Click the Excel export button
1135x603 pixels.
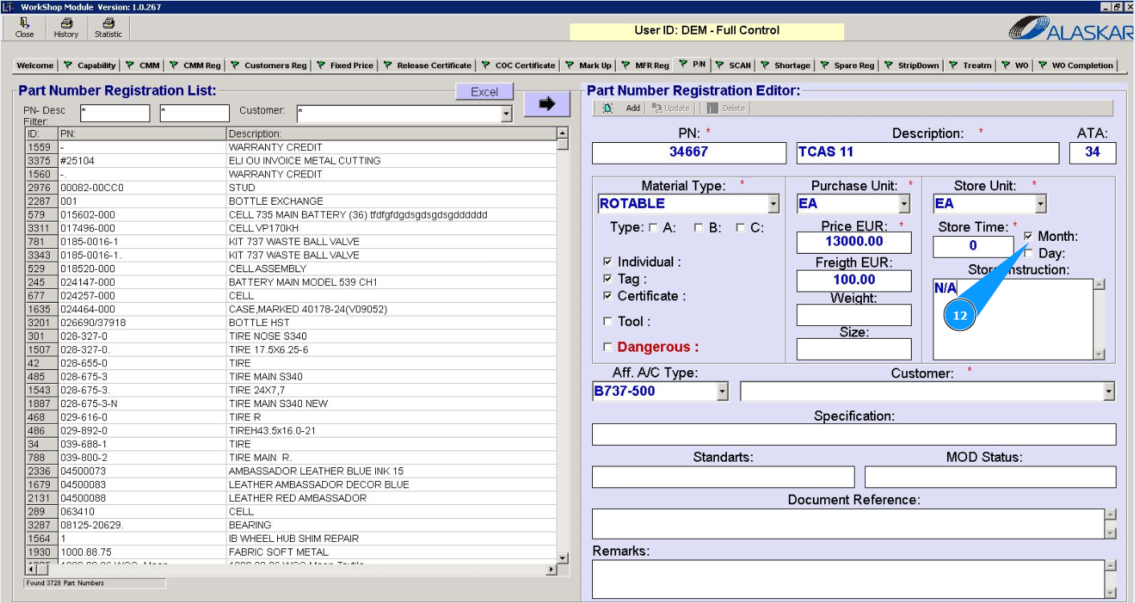484,92
